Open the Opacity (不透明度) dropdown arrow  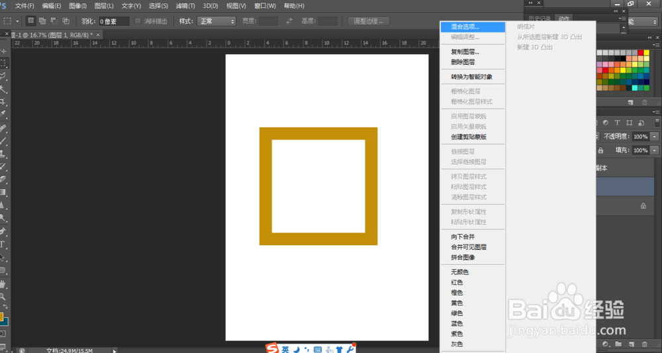[655, 137]
